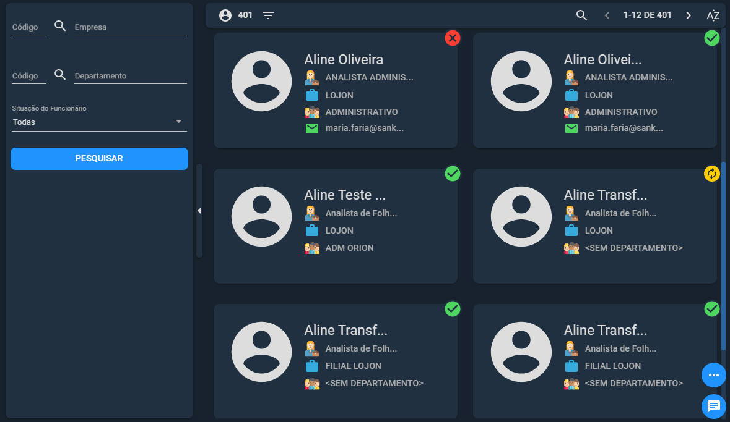Click 'Analista de Folh...' on Aline Teste card
This screenshot has width=730, height=422.
pyautogui.click(x=361, y=213)
